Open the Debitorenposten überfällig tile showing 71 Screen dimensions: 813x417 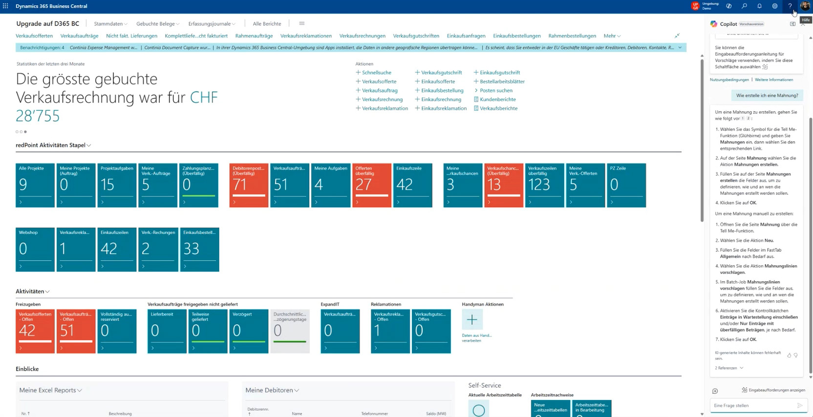(x=249, y=185)
